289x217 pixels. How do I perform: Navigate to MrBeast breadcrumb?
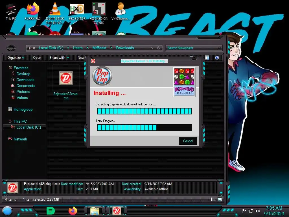point(99,48)
